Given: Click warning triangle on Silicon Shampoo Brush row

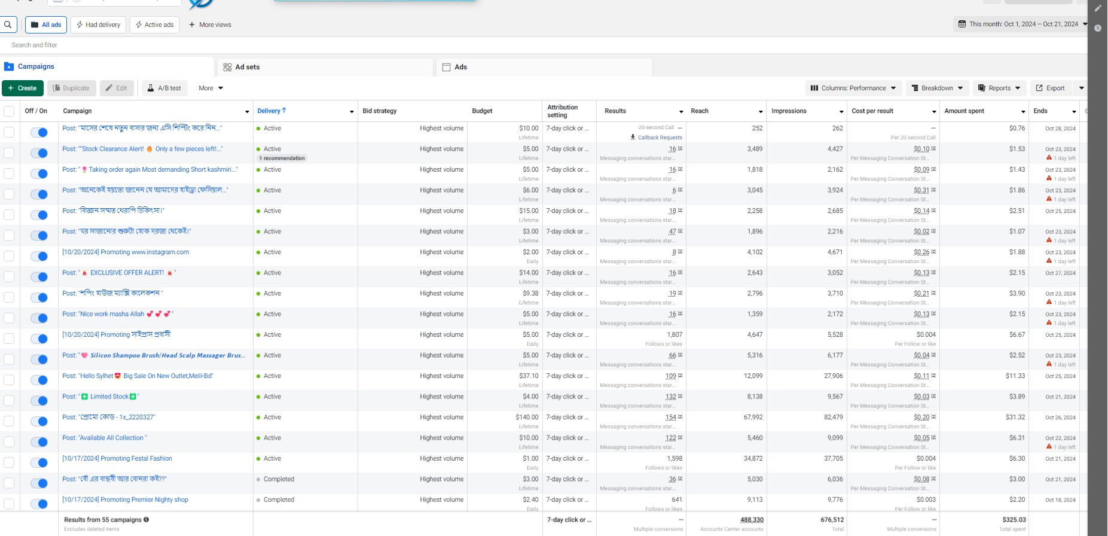Looking at the screenshot, I should pyautogui.click(x=1049, y=364).
